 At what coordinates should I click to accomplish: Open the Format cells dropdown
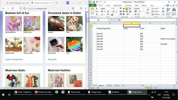(156, 14)
